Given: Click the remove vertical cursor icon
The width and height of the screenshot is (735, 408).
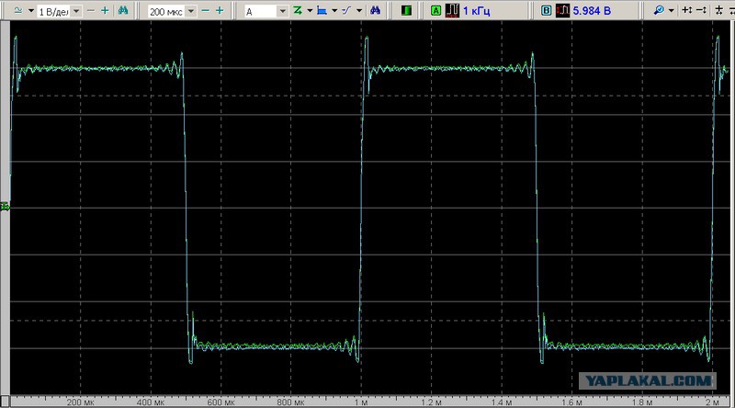Looking at the screenshot, I should pos(701,10).
